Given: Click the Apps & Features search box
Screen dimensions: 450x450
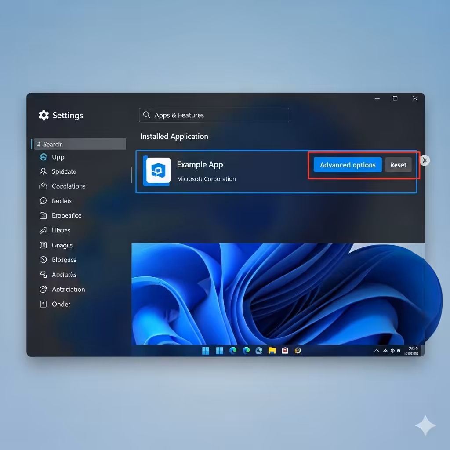Looking at the screenshot, I should pos(214,115).
